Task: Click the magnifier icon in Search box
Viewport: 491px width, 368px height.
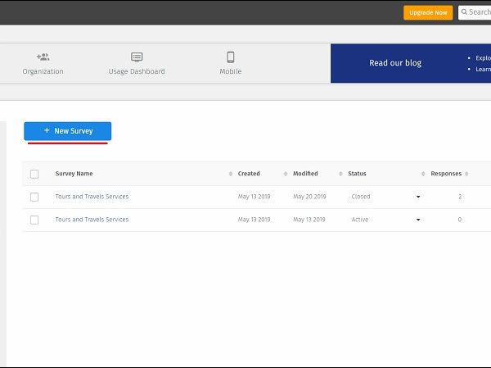Action: click(x=464, y=12)
